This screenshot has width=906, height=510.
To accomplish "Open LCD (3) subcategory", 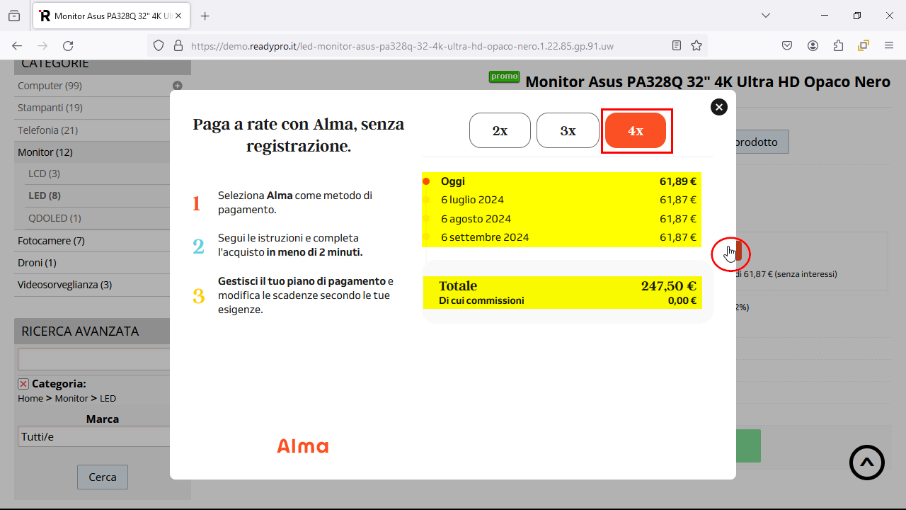I will (44, 174).
